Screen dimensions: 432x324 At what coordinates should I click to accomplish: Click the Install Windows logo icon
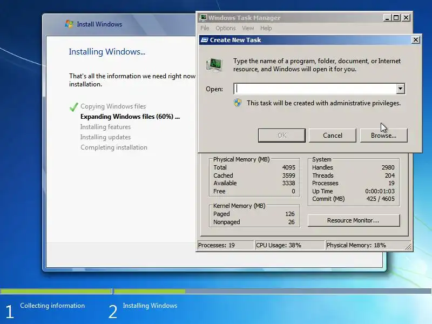(x=69, y=24)
